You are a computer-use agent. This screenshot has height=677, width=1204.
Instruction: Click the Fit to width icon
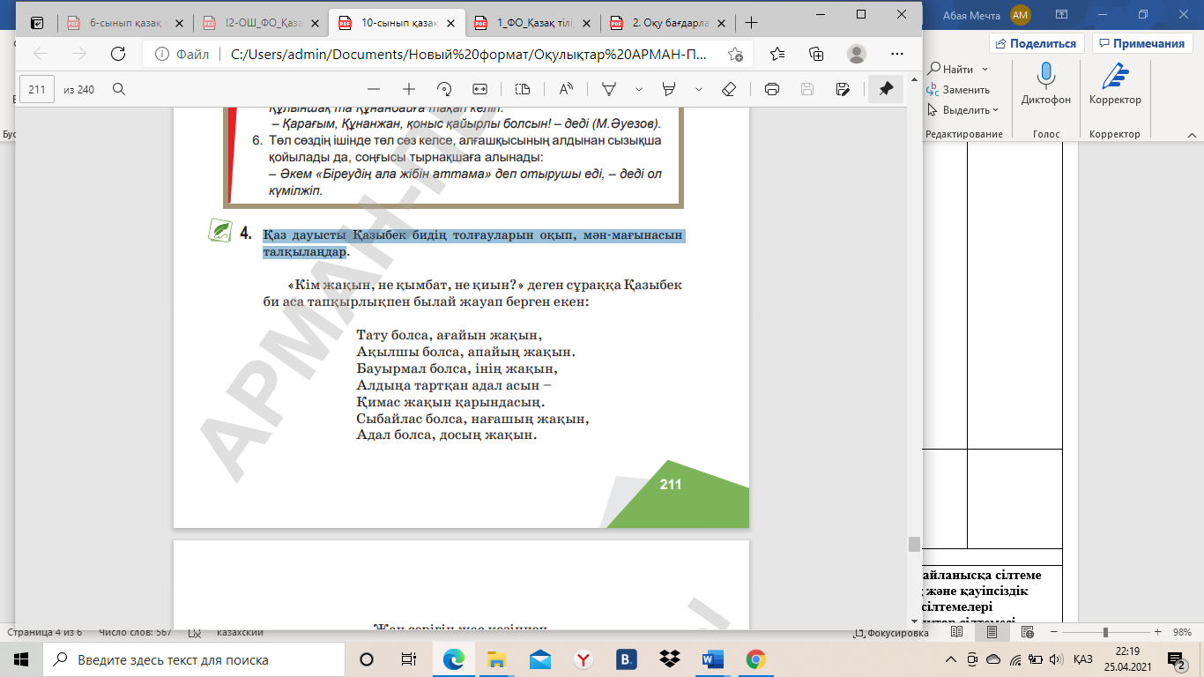pos(479,89)
